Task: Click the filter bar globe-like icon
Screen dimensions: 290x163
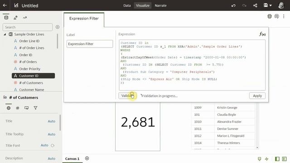Action: point(270,16)
